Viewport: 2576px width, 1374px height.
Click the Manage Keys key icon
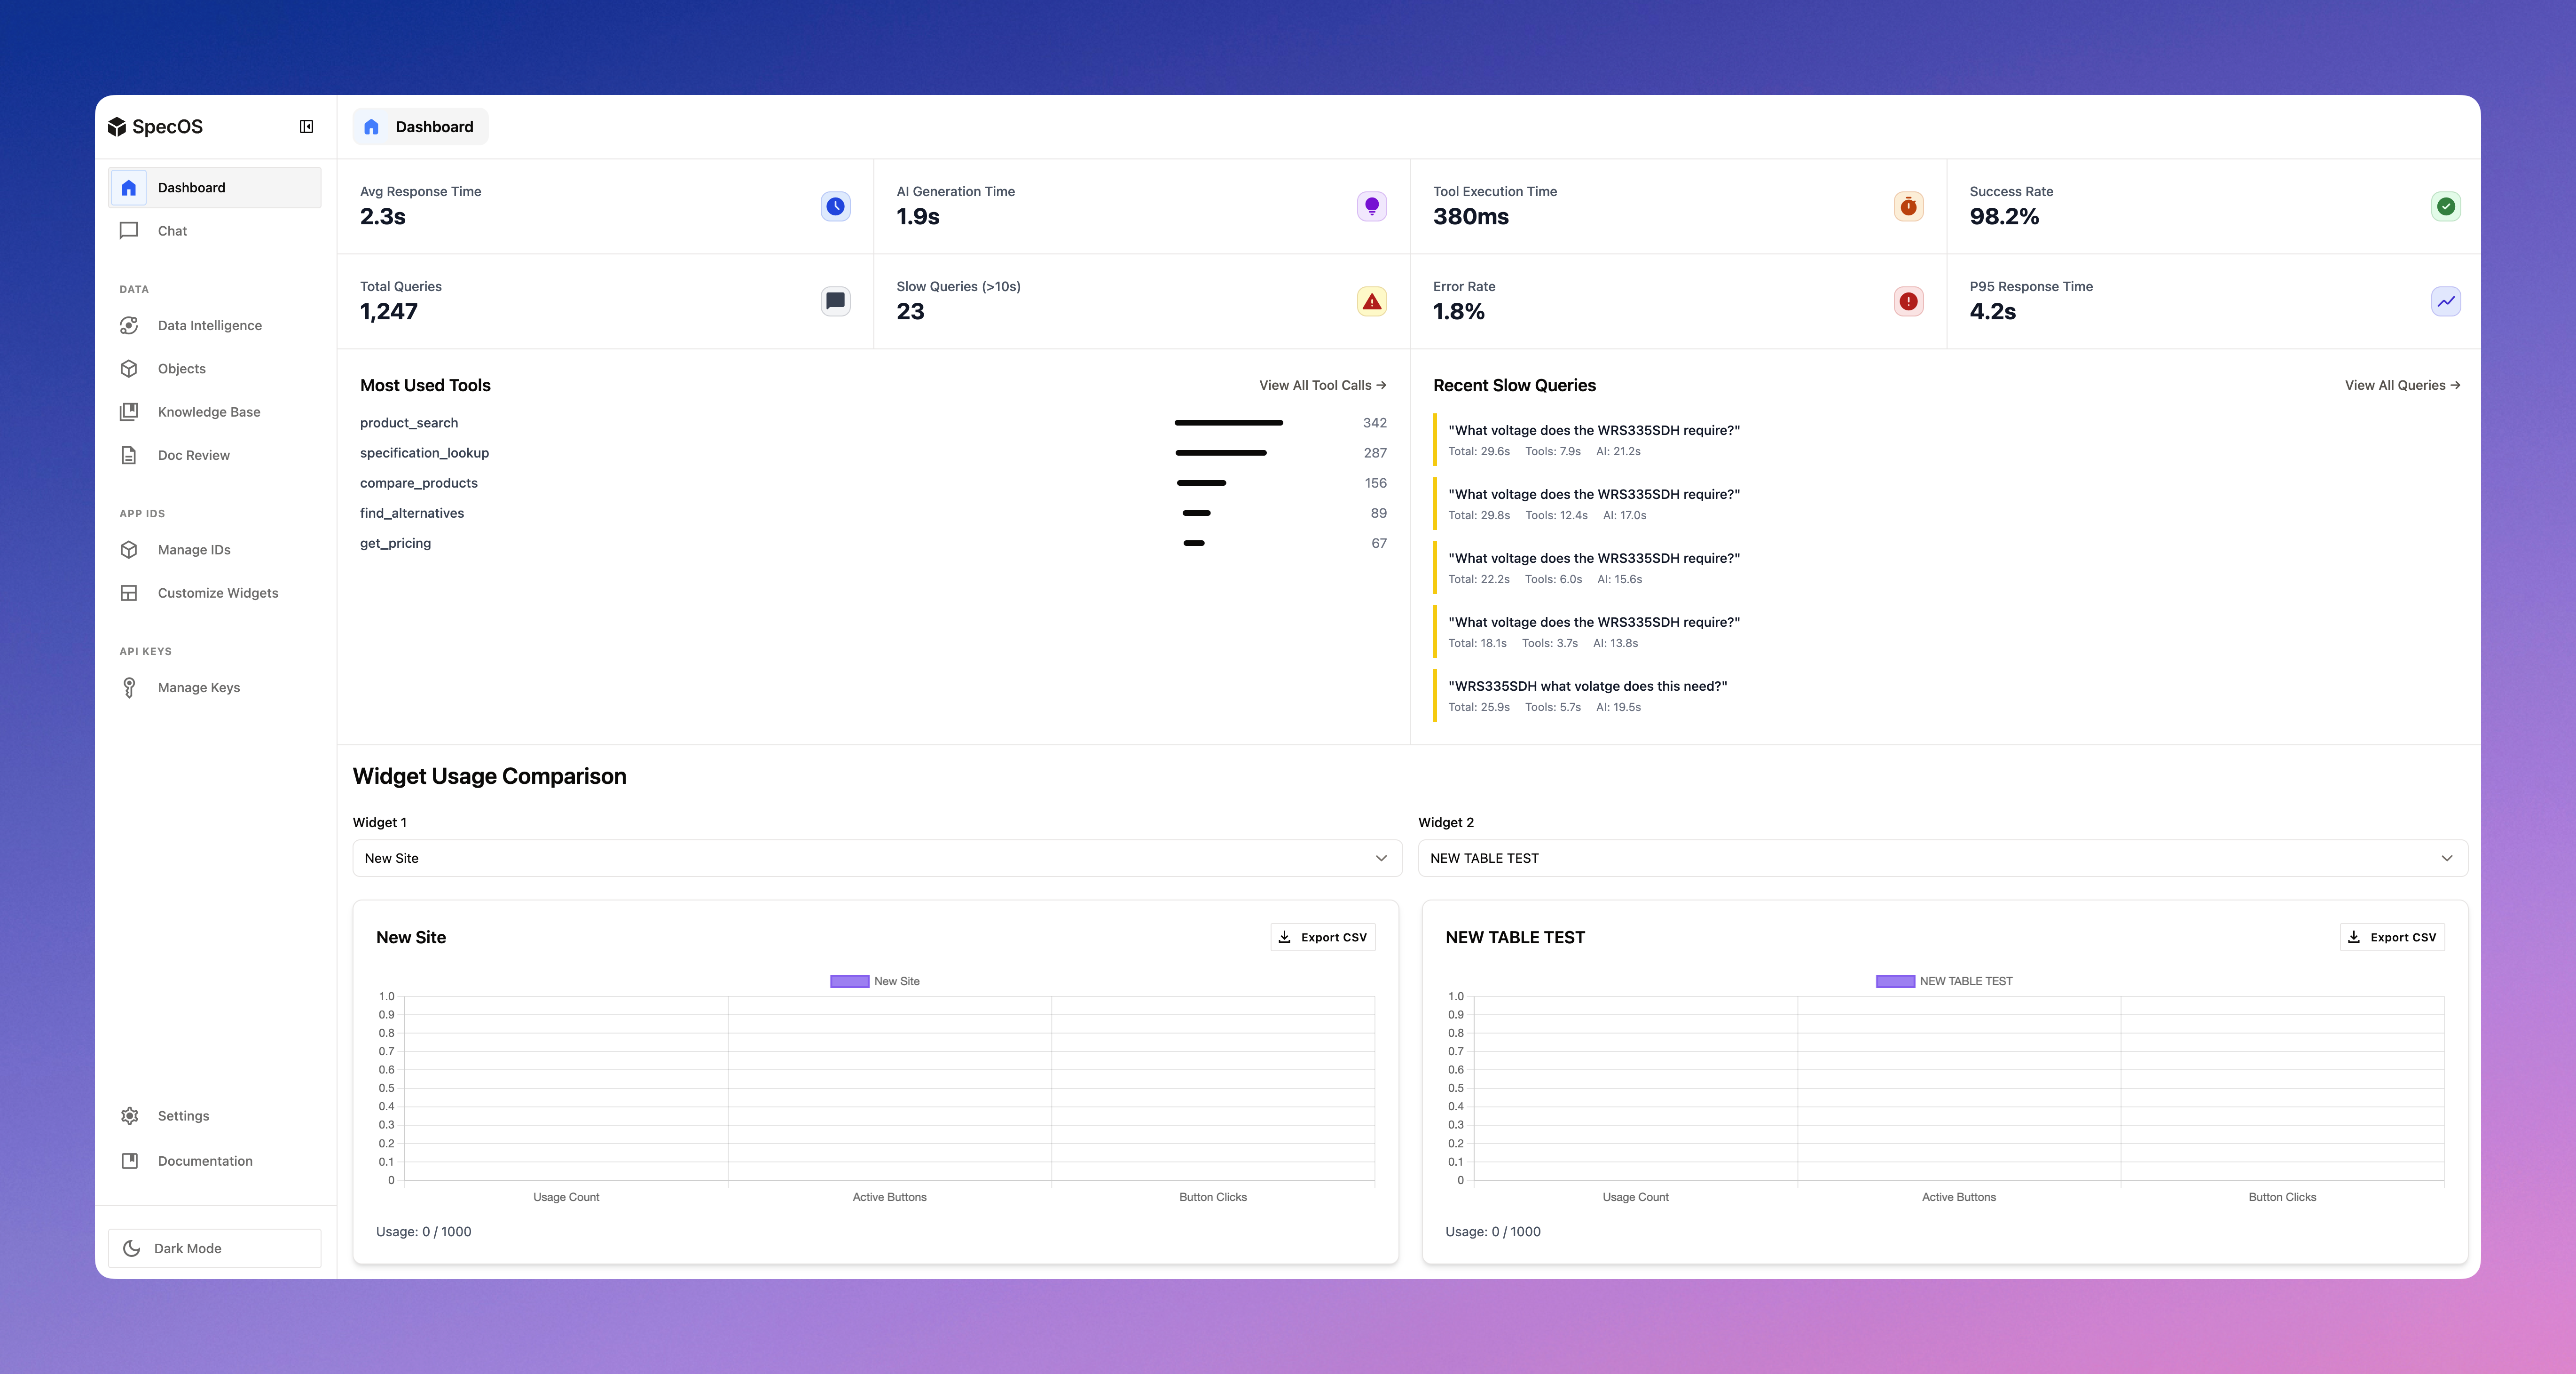(x=129, y=687)
